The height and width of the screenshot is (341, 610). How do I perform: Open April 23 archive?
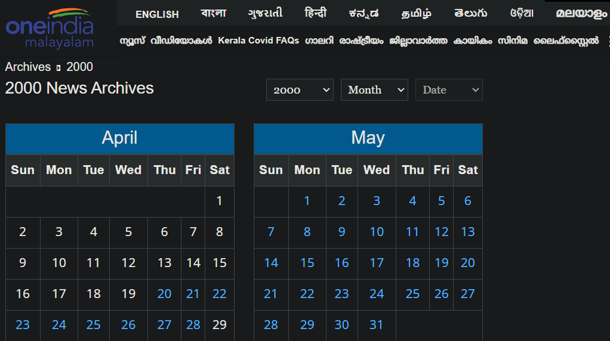coord(23,325)
